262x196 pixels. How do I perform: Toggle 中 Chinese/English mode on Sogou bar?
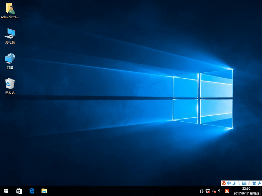point(229,183)
